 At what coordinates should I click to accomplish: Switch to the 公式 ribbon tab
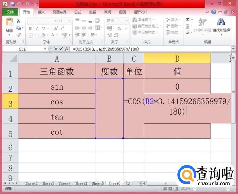[x=78, y=12]
